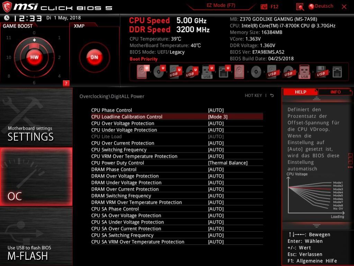354x266 pixels.
Task: Open the [Mode 3] loadline calibration value
Action: (x=218, y=117)
